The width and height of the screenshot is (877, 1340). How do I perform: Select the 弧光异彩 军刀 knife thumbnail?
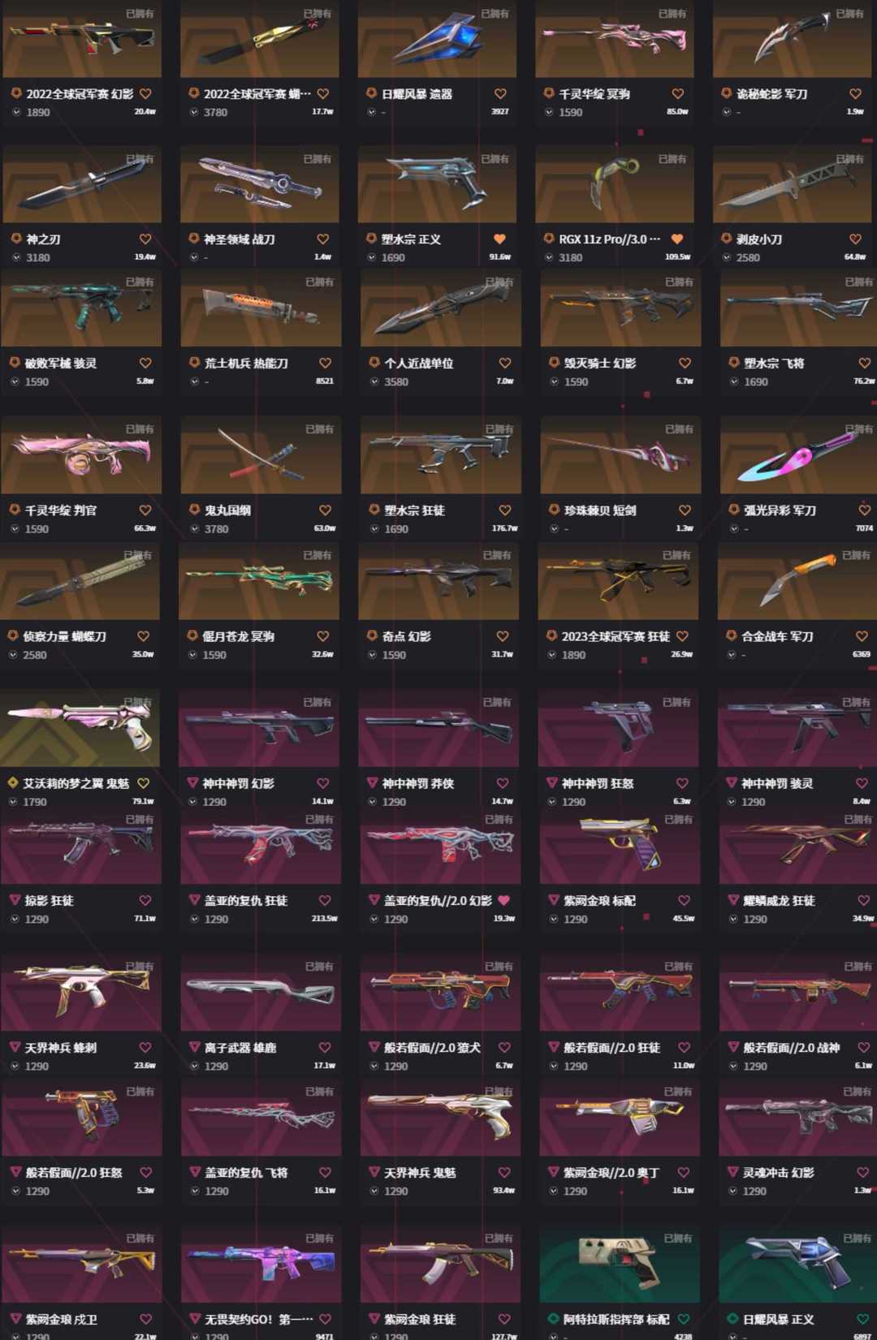pyautogui.click(x=798, y=455)
